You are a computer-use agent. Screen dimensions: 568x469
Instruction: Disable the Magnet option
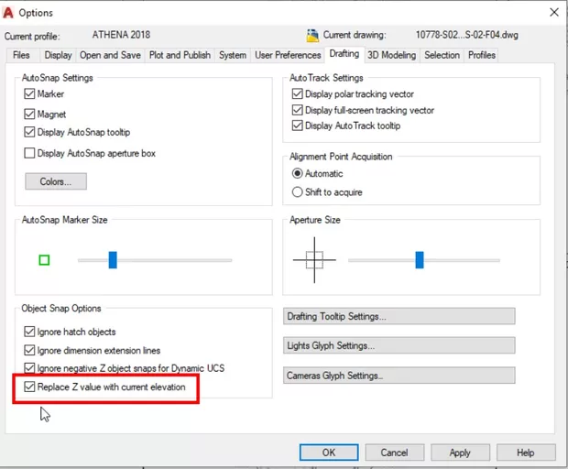click(x=30, y=114)
